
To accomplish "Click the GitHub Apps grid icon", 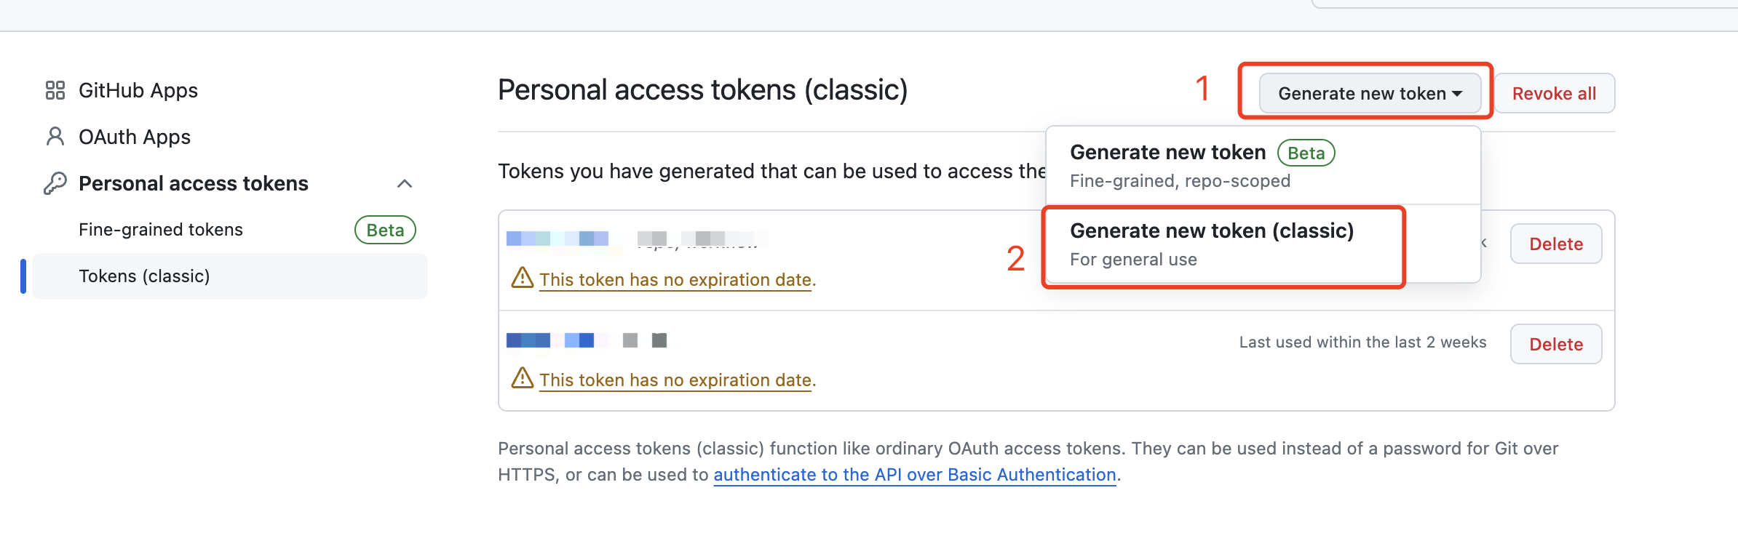I will tap(55, 90).
